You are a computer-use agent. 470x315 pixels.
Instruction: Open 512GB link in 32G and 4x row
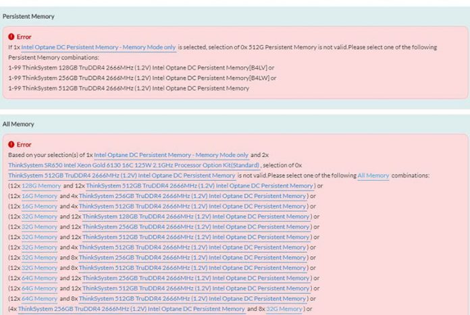click(x=192, y=248)
